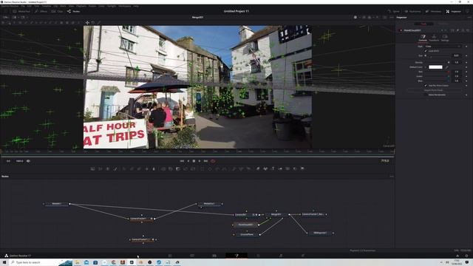This screenshot has height=266, width=473.
Task: Toggle Use Per-Point Colors checkbox
Action: tap(426, 86)
